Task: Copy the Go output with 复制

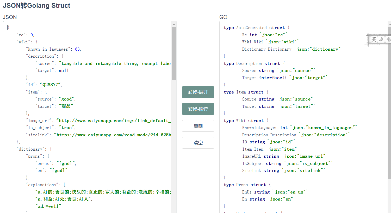Action: (x=198, y=126)
